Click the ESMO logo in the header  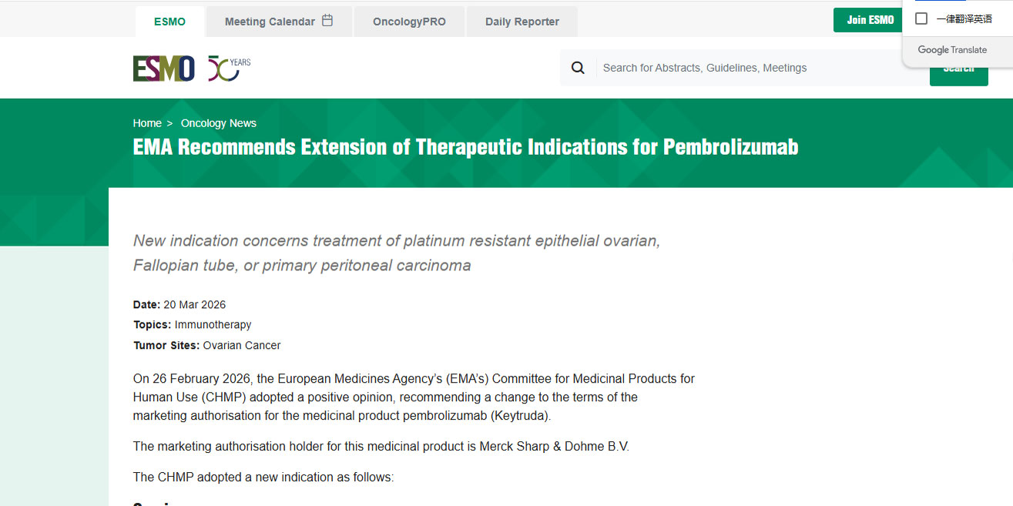(x=163, y=69)
